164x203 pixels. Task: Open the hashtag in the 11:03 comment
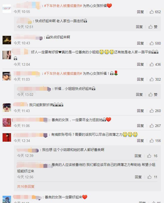pyautogui.click(x=63, y=73)
